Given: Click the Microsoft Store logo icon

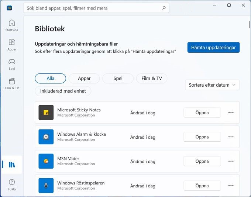Looking at the screenshot, I should point(9,8).
